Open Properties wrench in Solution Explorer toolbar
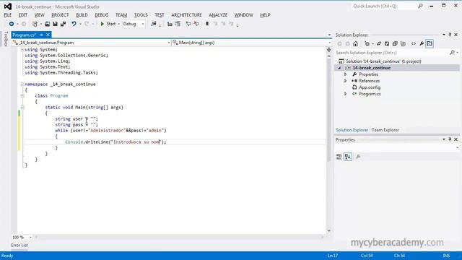The image size is (462, 260). [x=422, y=44]
